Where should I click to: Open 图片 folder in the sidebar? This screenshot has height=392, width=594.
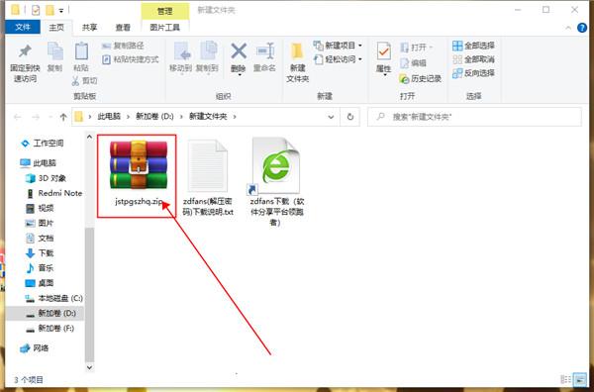pyautogui.click(x=40, y=223)
